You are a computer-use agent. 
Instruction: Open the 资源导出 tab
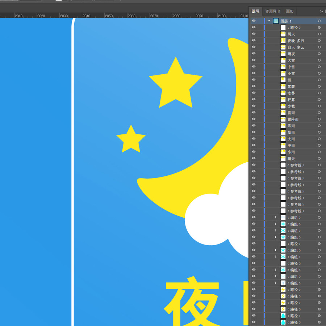pos(272,12)
